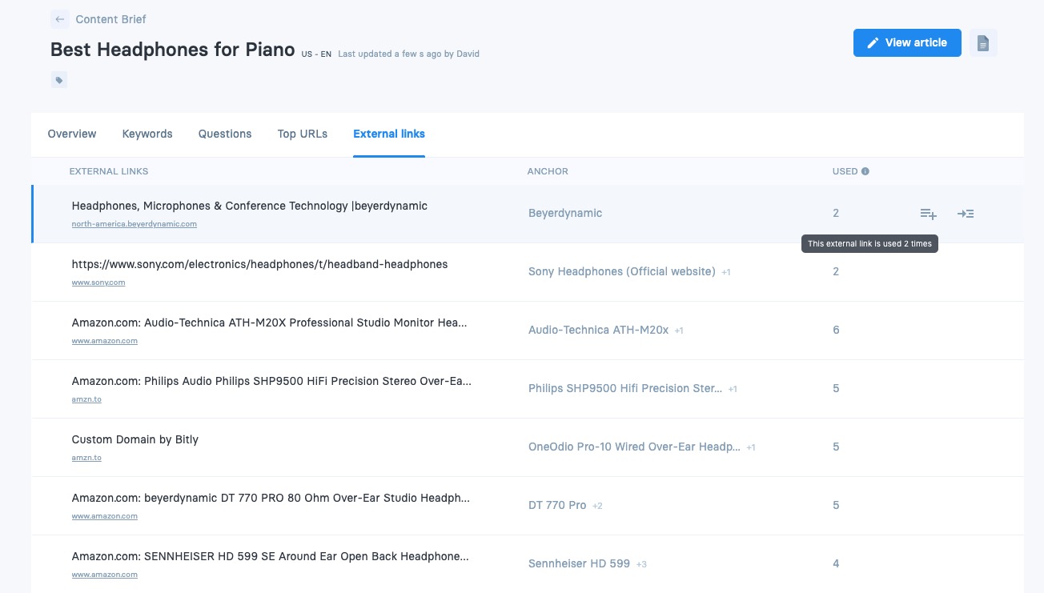The image size is (1044, 593).
Task: Switch to the Keywords tab
Action: pyautogui.click(x=147, y=134)
